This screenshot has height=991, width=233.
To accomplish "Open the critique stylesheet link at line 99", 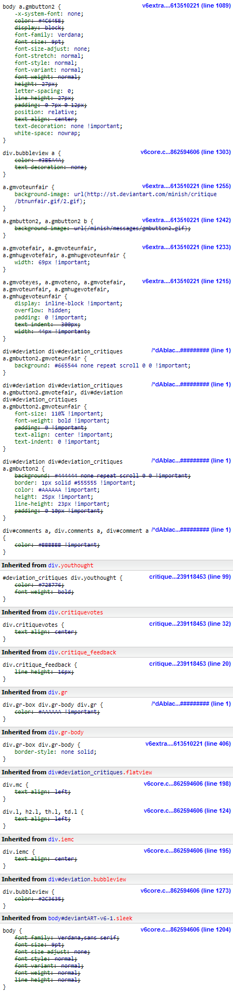I will pos(190,577).
